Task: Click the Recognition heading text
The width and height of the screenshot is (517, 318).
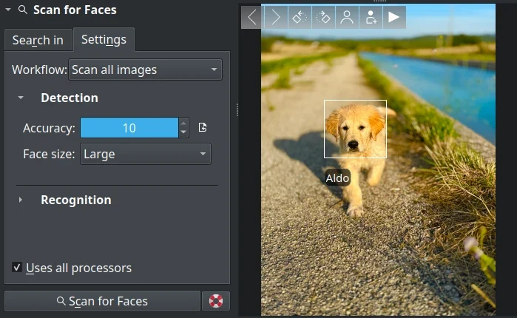Action: tap(76, 200)
